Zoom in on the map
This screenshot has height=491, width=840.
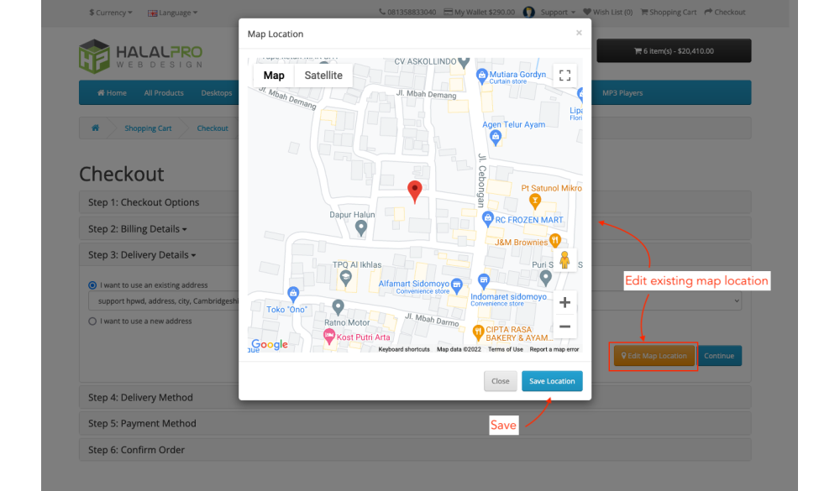pyautogui.click(x=564, y=302)
